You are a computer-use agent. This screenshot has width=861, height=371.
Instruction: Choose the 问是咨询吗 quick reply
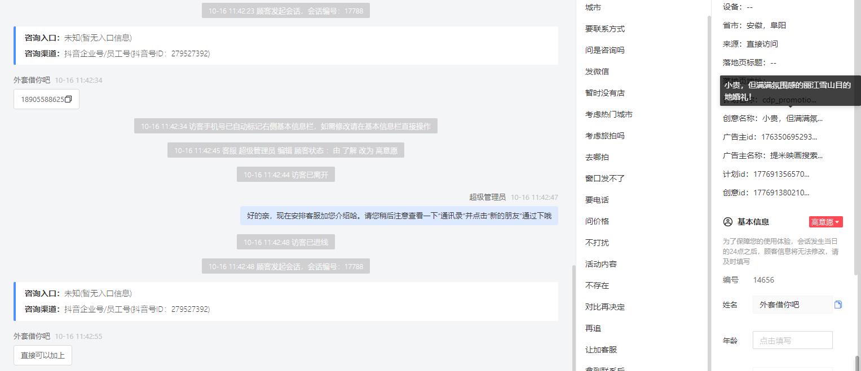tap(605, 50)
